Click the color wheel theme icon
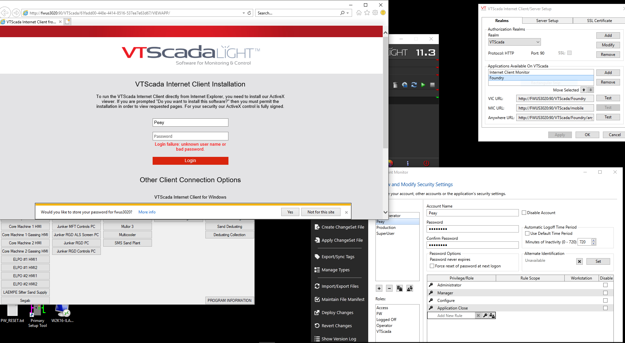625x343 pixels. [x=391, y=163]
